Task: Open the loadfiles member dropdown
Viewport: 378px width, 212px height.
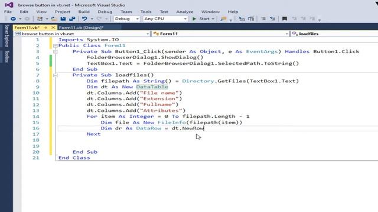Action: [334, 34]
